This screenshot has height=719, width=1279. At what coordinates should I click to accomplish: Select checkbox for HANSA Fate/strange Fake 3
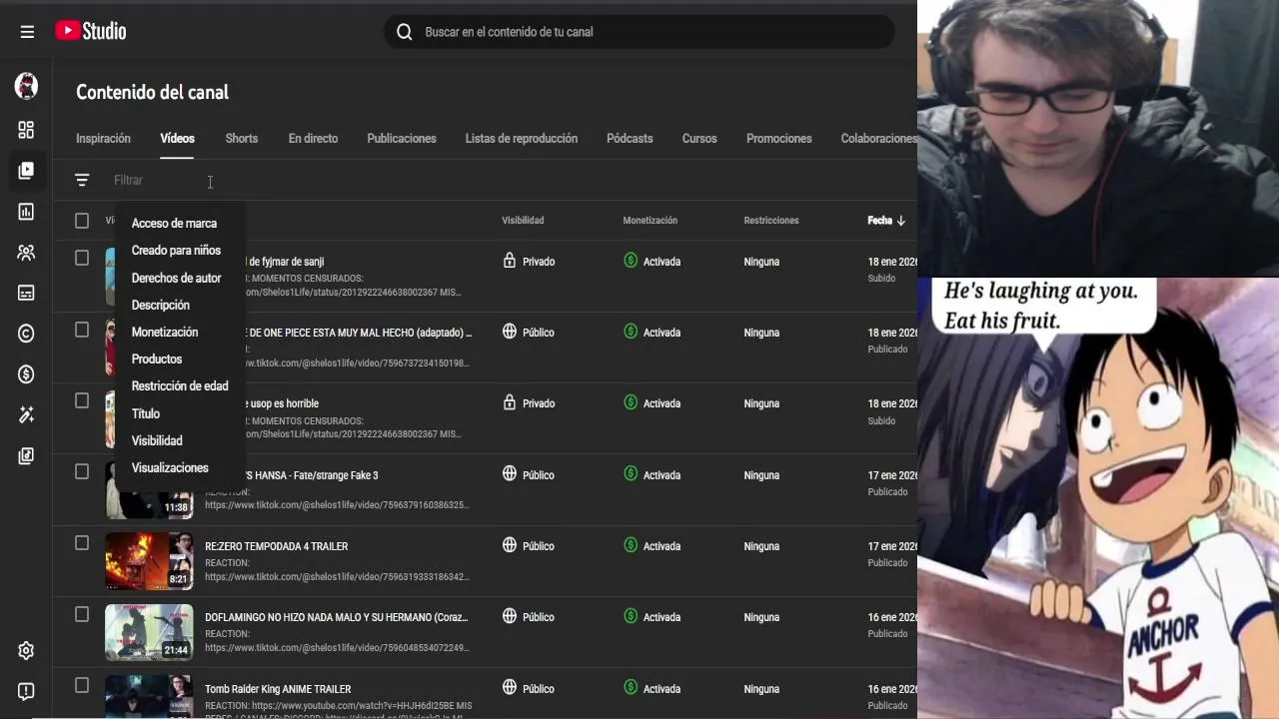click(x=82, y=471)
